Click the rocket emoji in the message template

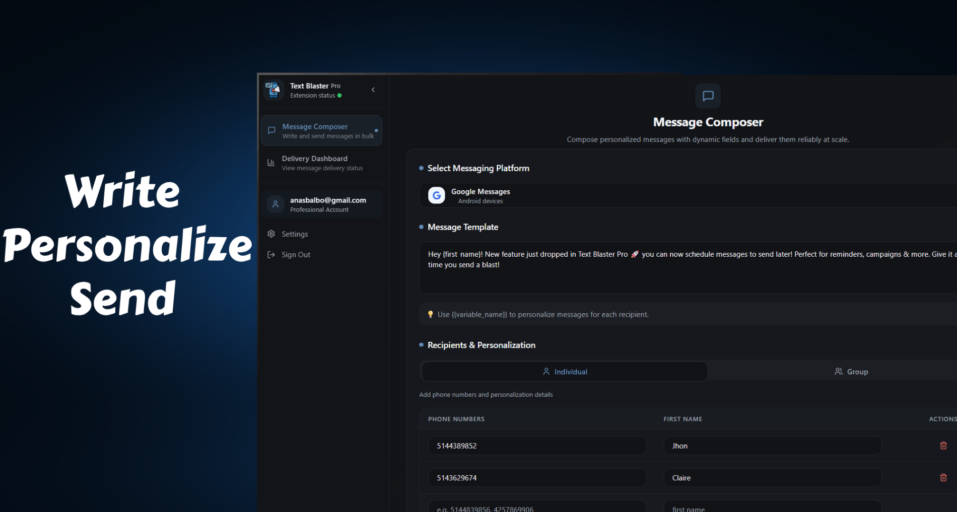(x=635, y=254)
